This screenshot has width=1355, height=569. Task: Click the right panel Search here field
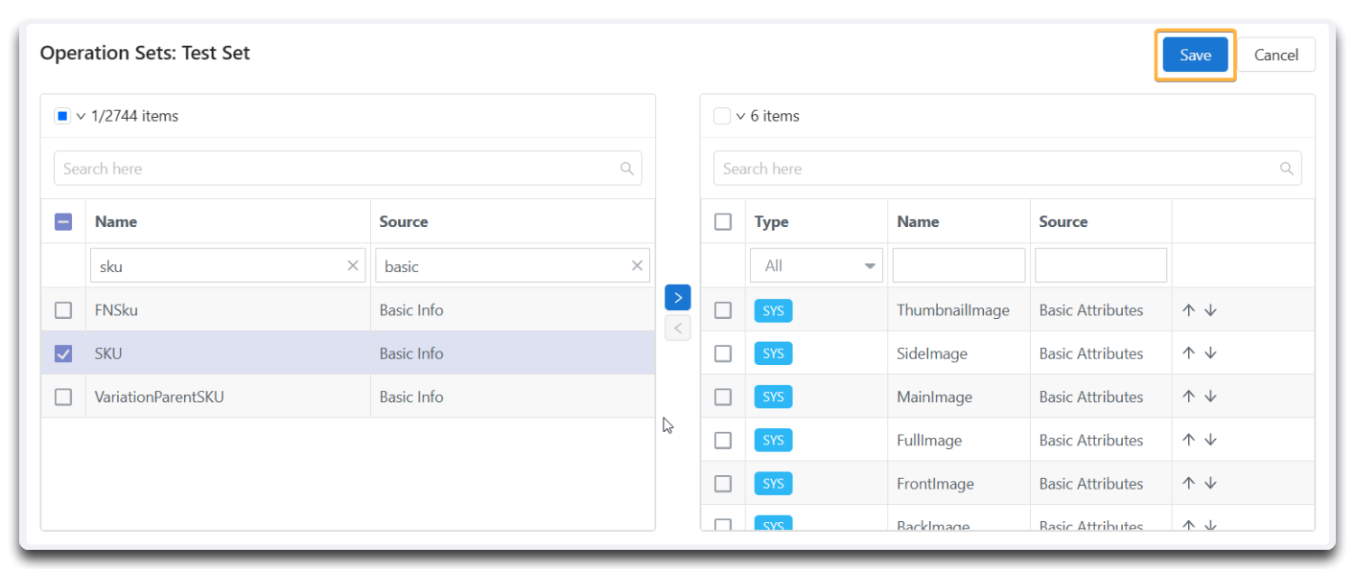[1008, 169]
